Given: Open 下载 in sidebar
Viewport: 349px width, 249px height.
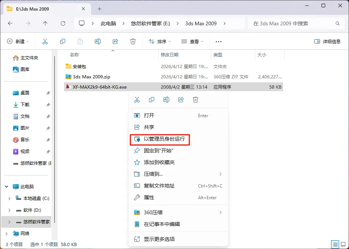Looking at the screenshot, I should [x=21, y=105].
